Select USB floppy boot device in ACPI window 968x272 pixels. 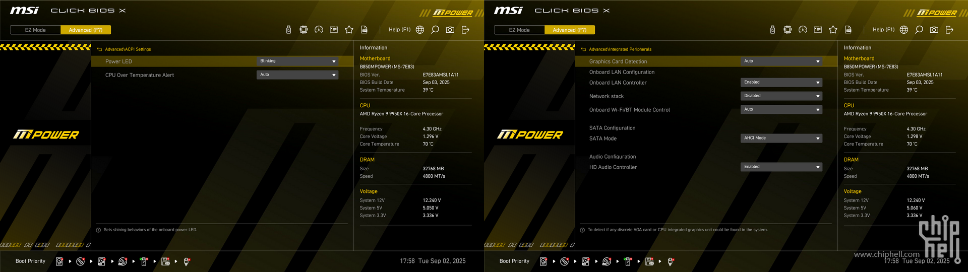coord(165,261)
